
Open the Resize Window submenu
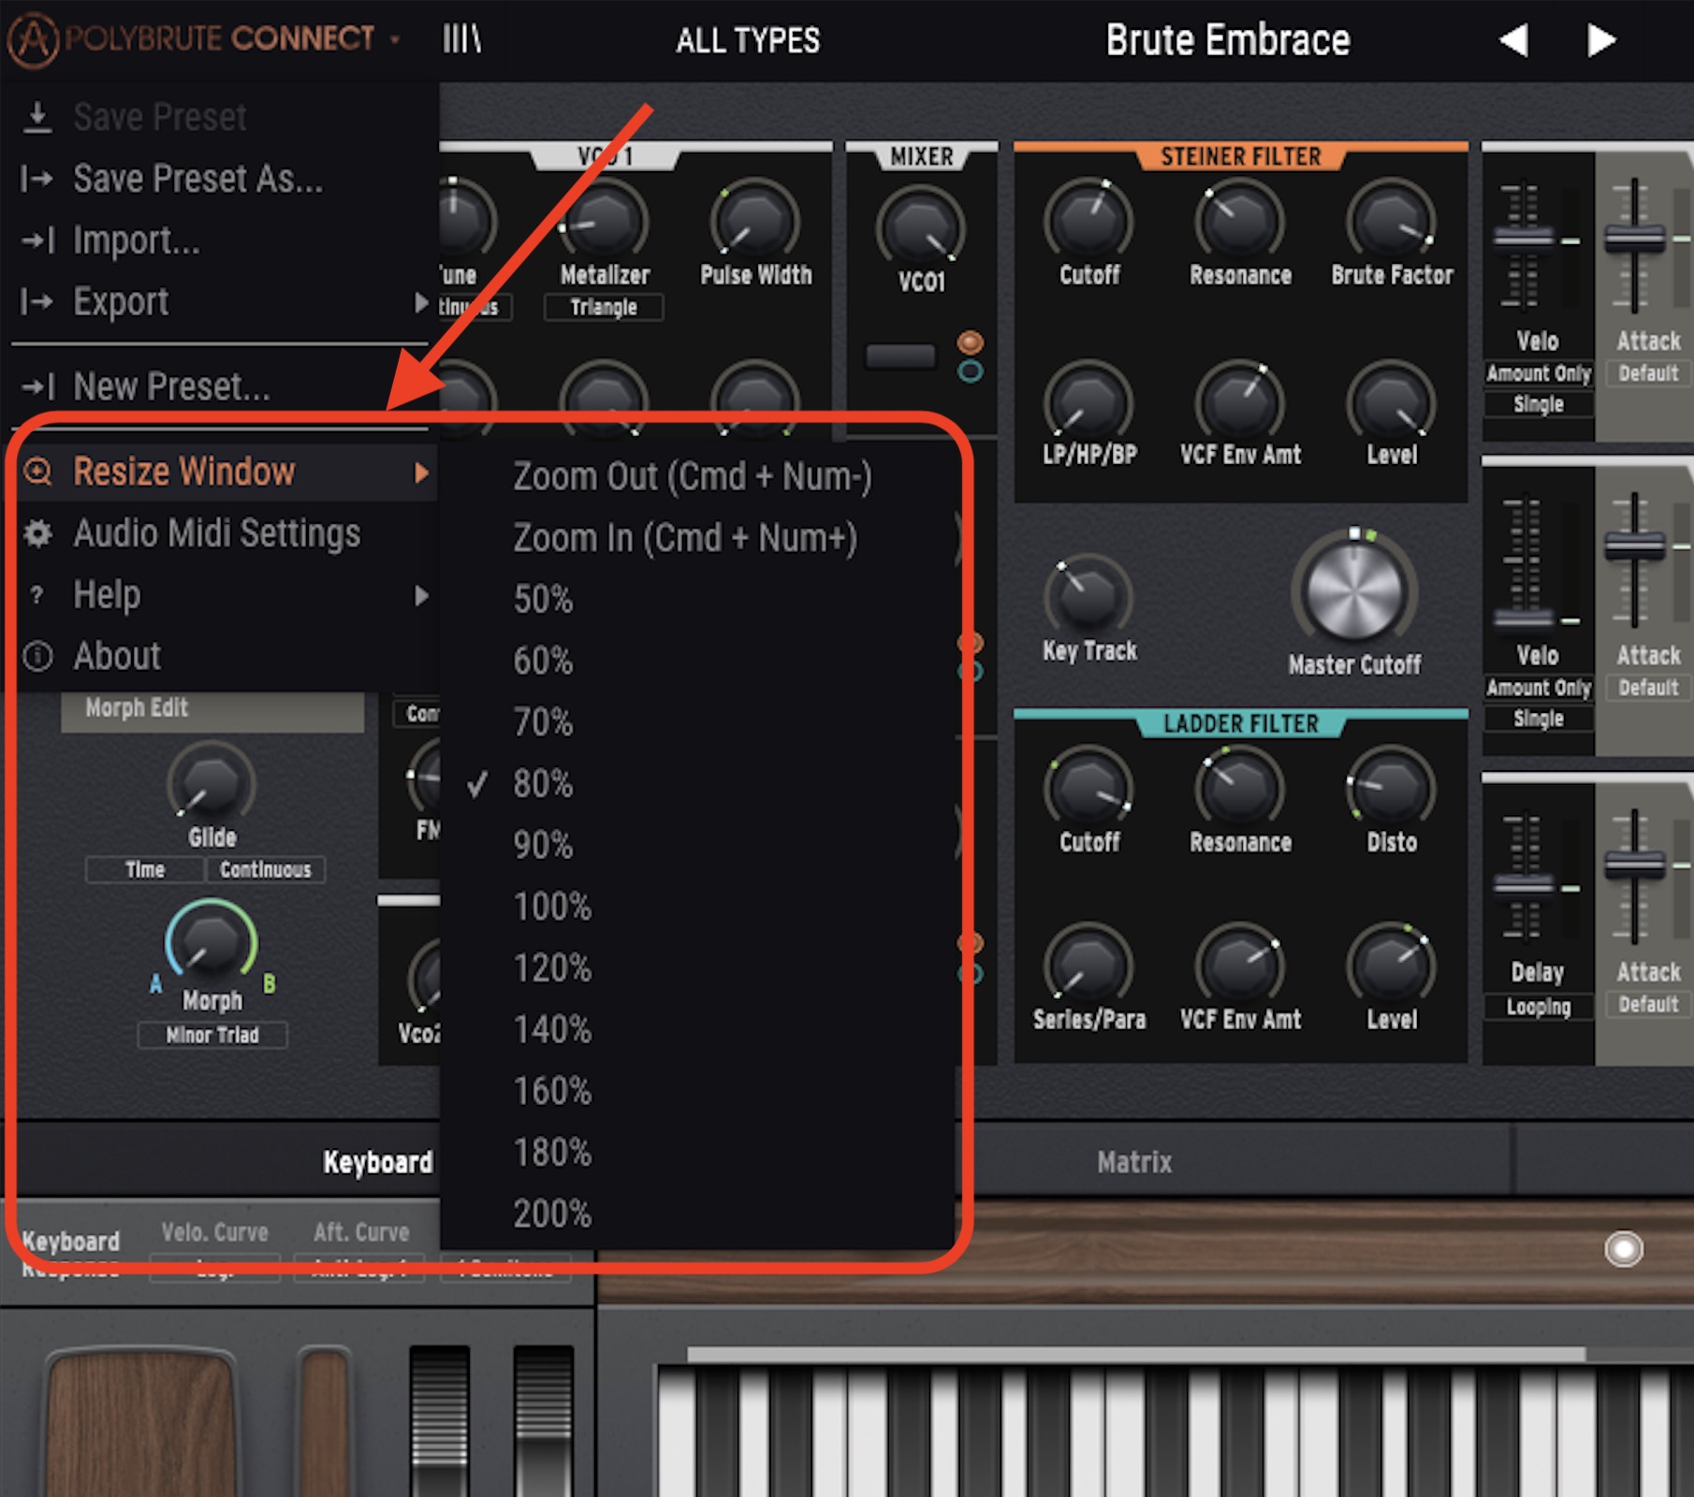pyautogui.click(x=222, y=472)
